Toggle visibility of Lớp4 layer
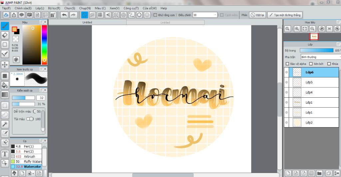 click(286, 92)
